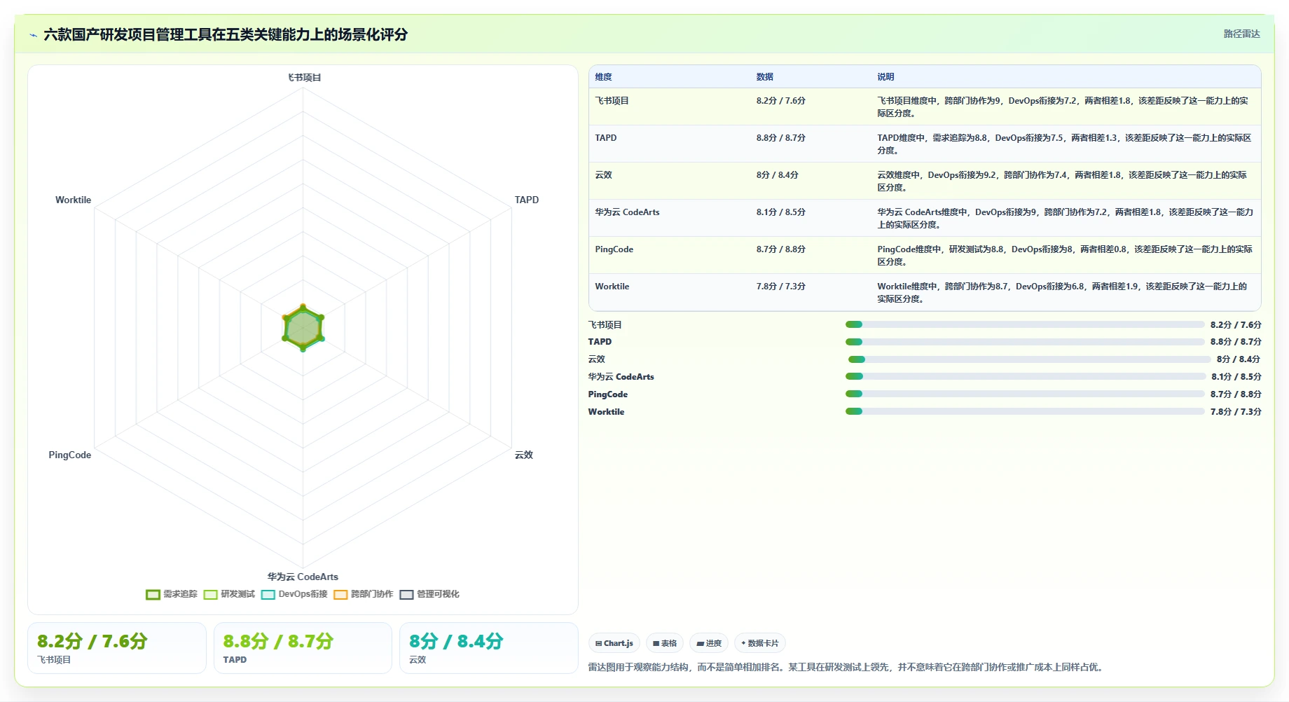Click the small icon before the chart title
The image size is (1289, 702).
click(33, 35)
